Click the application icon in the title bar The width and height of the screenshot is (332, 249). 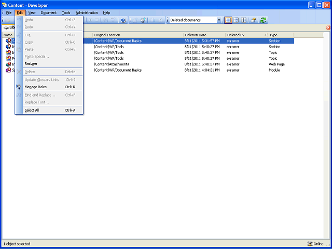pos(4,5)
